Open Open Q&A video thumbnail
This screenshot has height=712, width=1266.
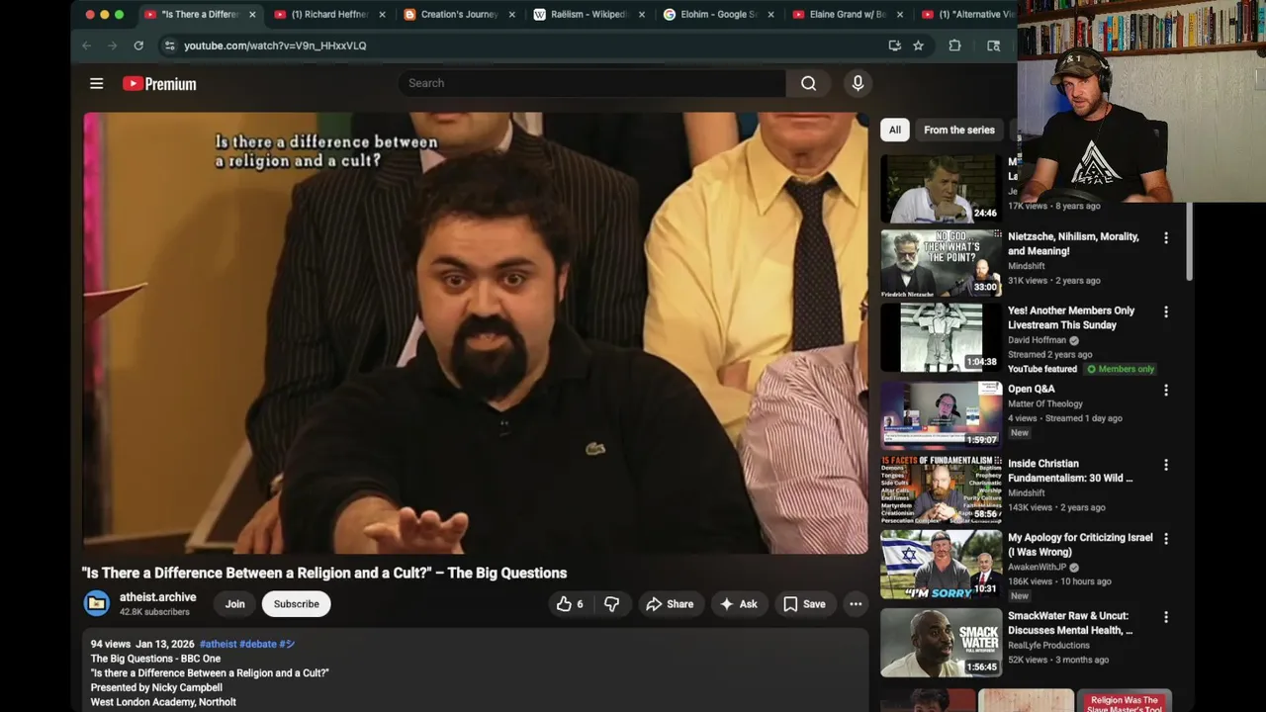pyautogui.click(x=941, y=415)
